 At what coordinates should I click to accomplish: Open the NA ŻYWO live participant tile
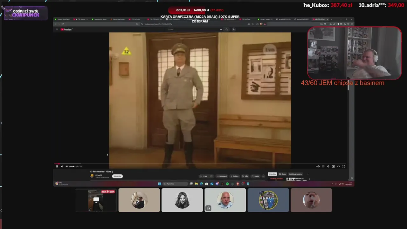point(96,200)
